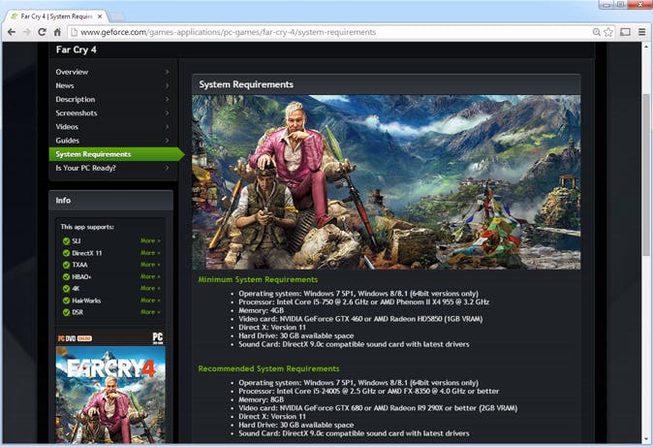
Task: Click the System Requirements panel header
Action: pos(386,84)
